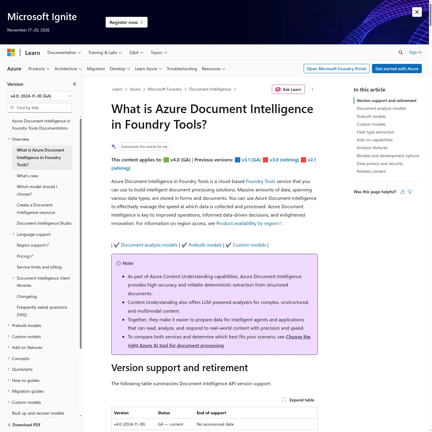Expand the Learn Azure menu
This screenshot has width=432, height=432.
[148, 69]
